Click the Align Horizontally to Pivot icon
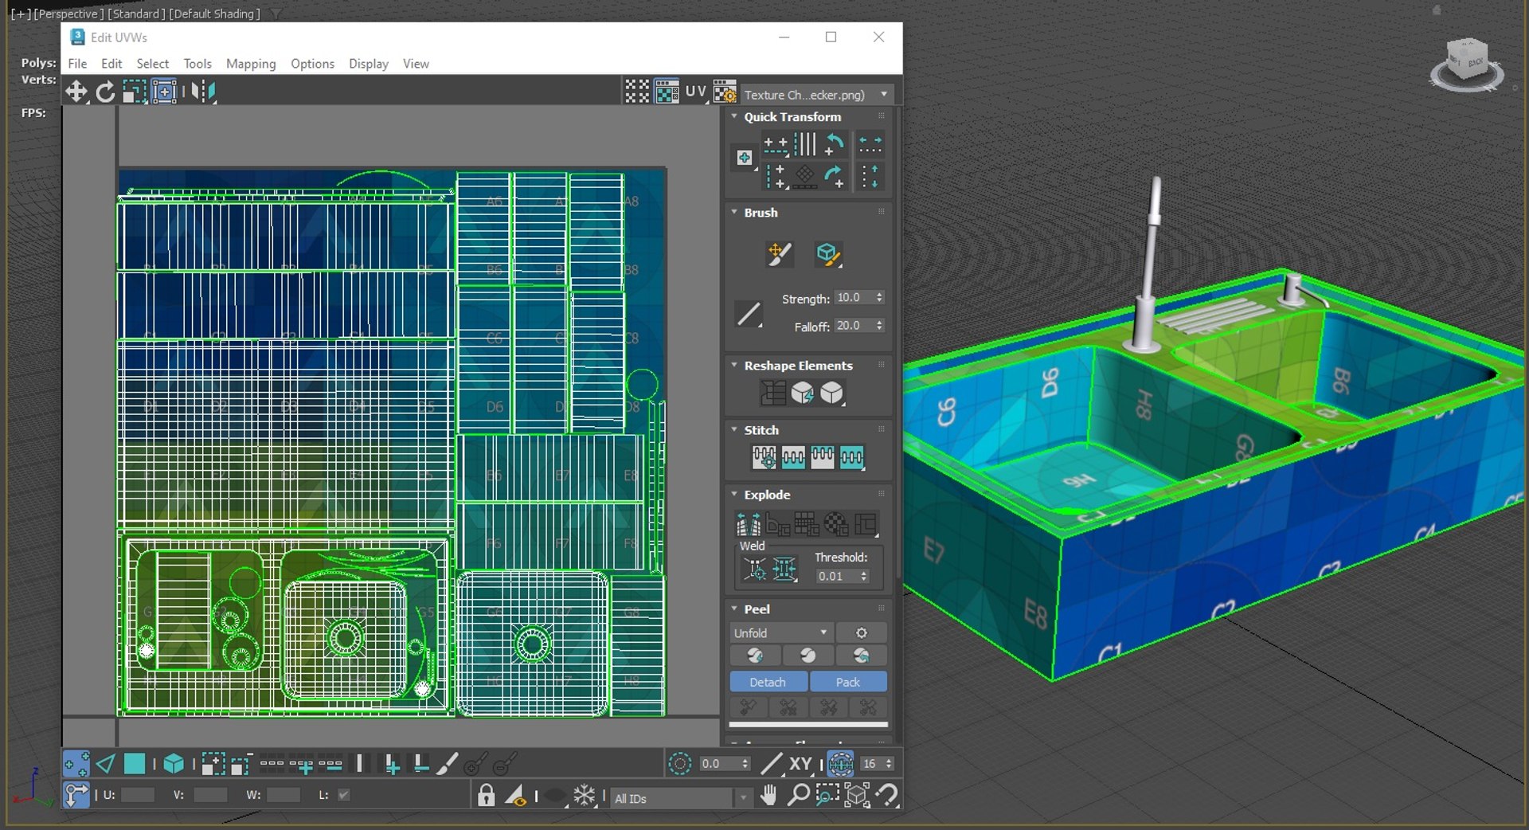The image size is (1529, 830). (x=776, y=144)
